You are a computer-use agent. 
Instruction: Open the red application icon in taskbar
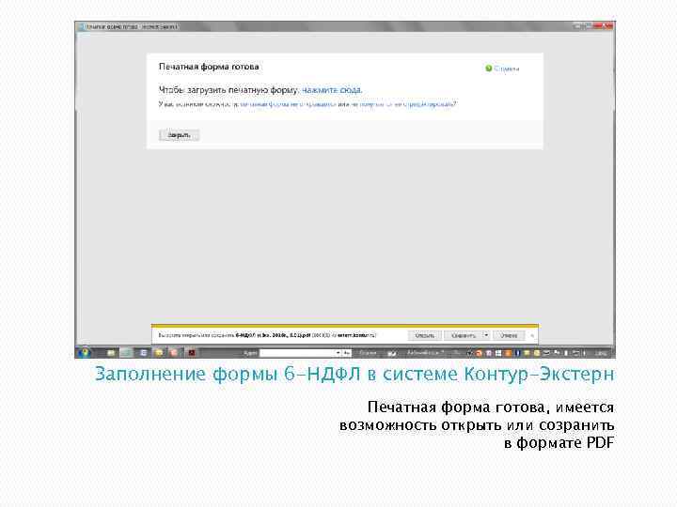tap(192, 353)
